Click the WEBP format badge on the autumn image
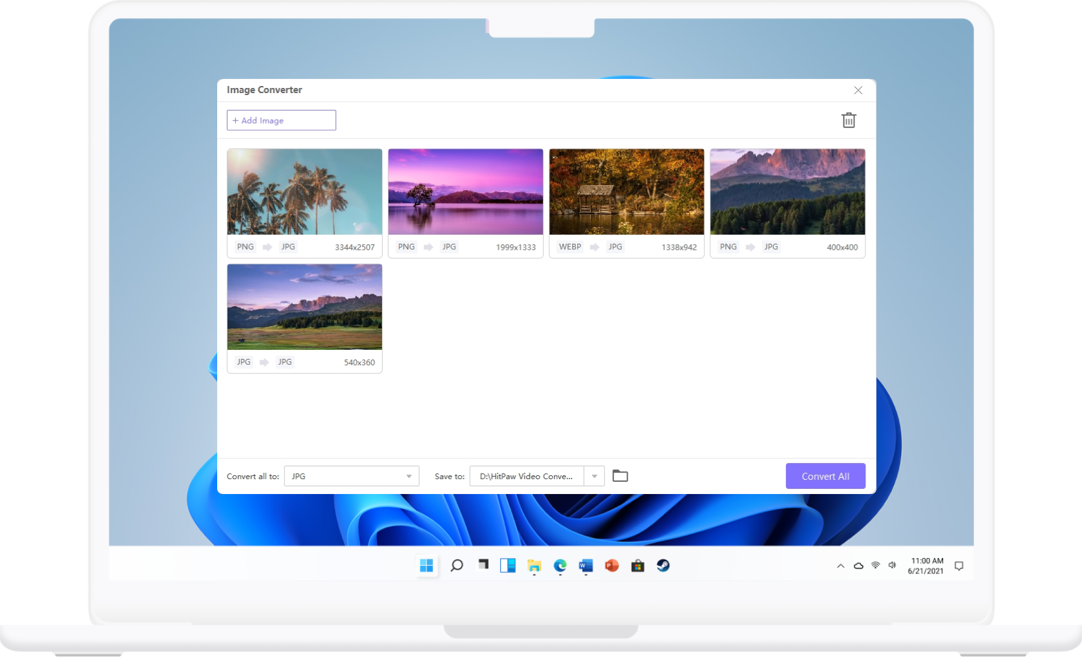The image size is (1082, 657). 569,246
